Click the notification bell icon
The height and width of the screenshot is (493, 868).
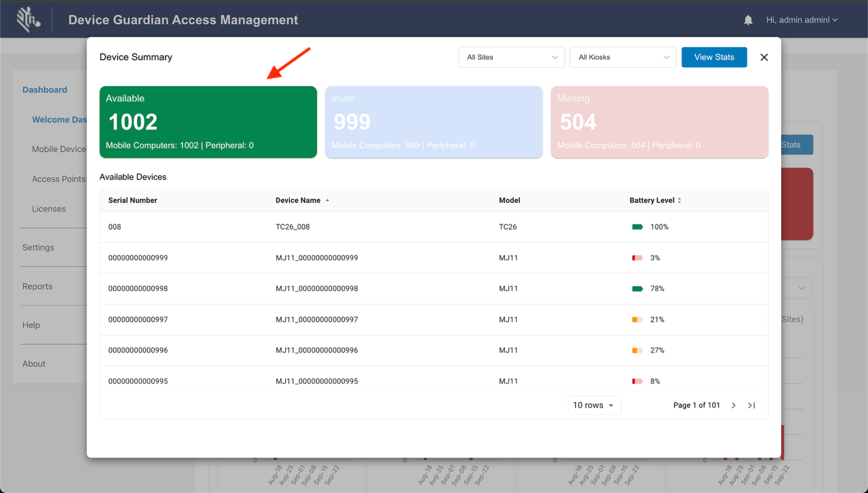748,20
